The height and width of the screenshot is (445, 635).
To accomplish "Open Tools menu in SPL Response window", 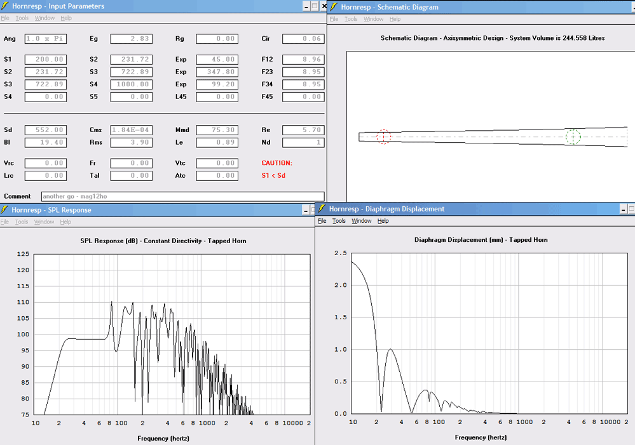I will (22, 222).
